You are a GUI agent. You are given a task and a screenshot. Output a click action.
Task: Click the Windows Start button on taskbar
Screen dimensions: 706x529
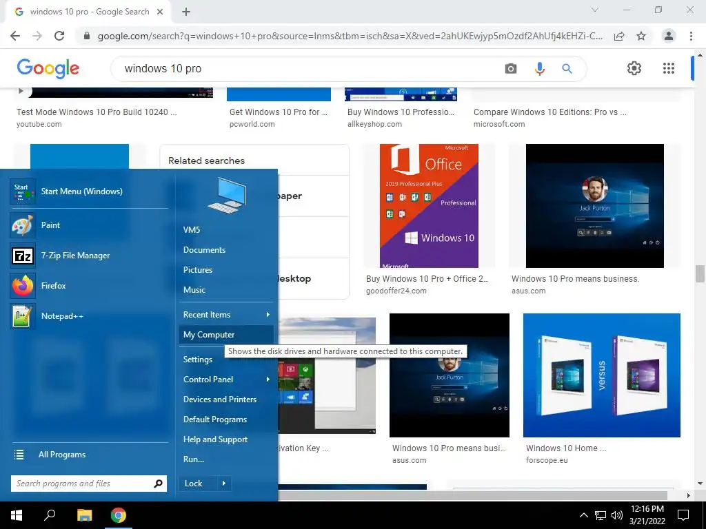(x=17, y=515)
